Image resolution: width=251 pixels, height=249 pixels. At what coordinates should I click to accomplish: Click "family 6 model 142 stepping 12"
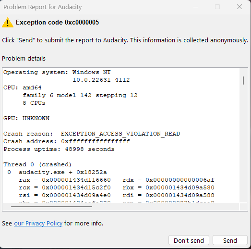(x=80, y=95)
